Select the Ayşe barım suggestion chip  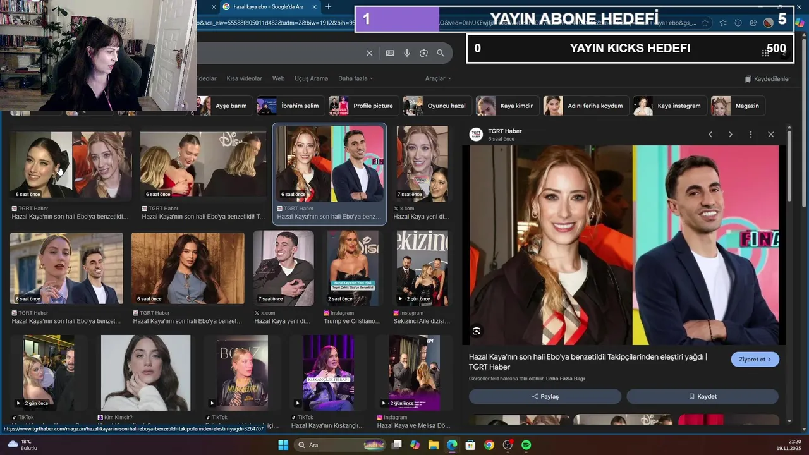pyautogui.click(x=225, y=106)
